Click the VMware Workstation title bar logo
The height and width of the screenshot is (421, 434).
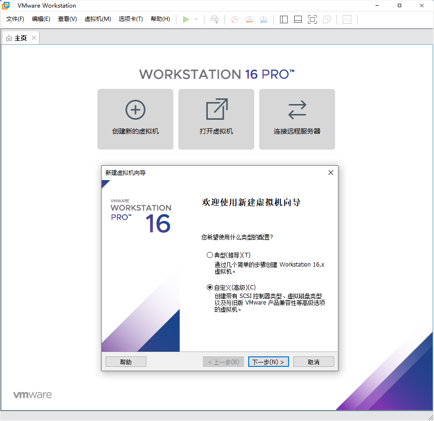coord(6,6)
